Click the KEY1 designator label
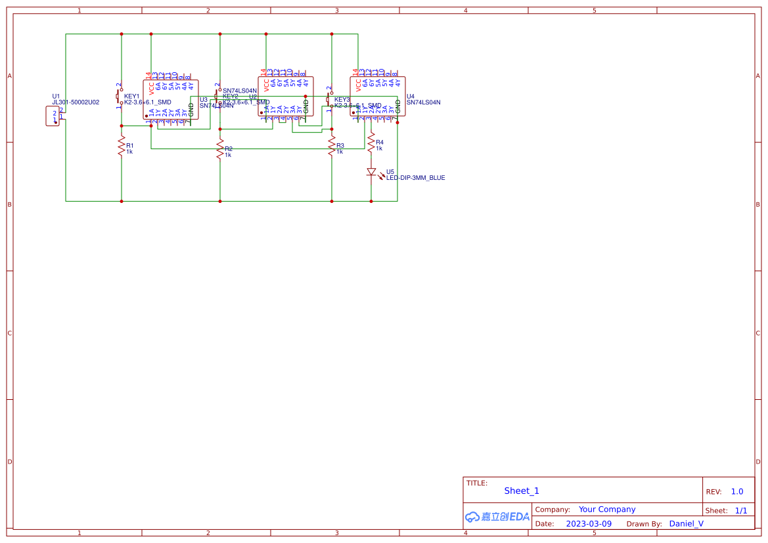Image resolution: width=768 pixels, height=543 pixels. (x=132, y=97)
